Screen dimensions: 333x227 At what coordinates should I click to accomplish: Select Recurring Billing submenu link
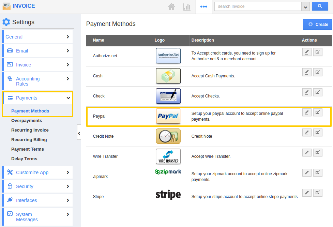[x=29, y=140]
